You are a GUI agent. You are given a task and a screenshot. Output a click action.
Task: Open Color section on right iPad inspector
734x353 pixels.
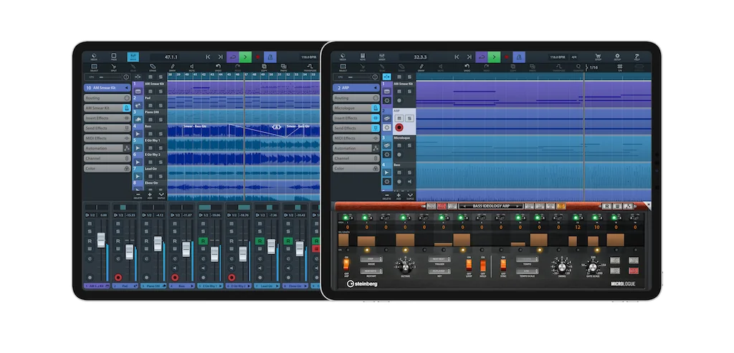tap(356, 168)
